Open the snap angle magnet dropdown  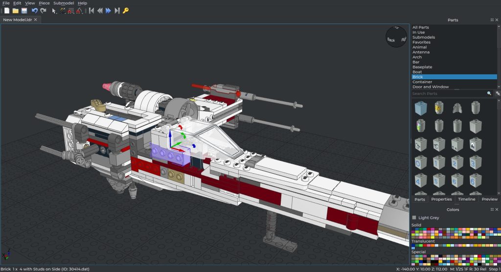pos(79,11)
